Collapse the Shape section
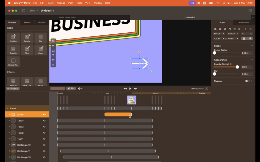Viewport: 260px width, 162px height. [x=252, y=46]
